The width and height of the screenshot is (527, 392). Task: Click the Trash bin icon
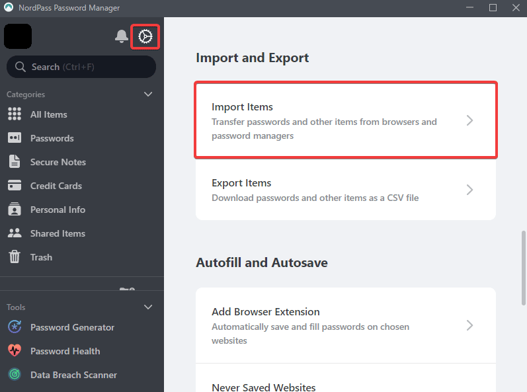tap(15, 257)
